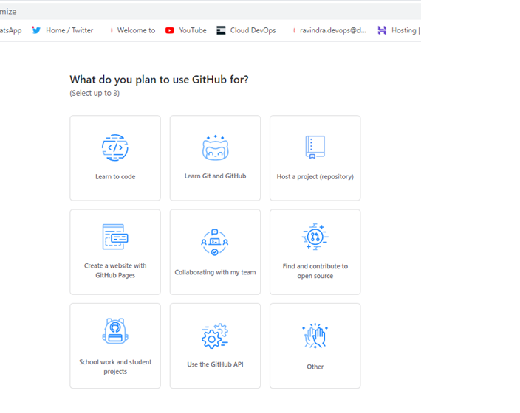Viewport: 520px width, 413px height.
Task: Click the Learn Git and GitHub octocat icon
Action: 215,148
